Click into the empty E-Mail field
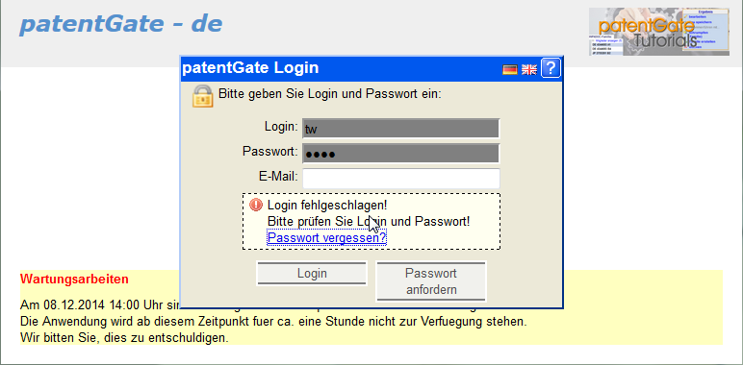743x365 pixels. tap(401, 179)
